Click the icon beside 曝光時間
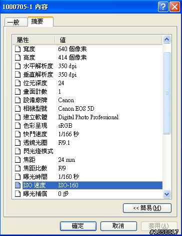Screen dimensions: 182x236 click(x=18, y=177)
